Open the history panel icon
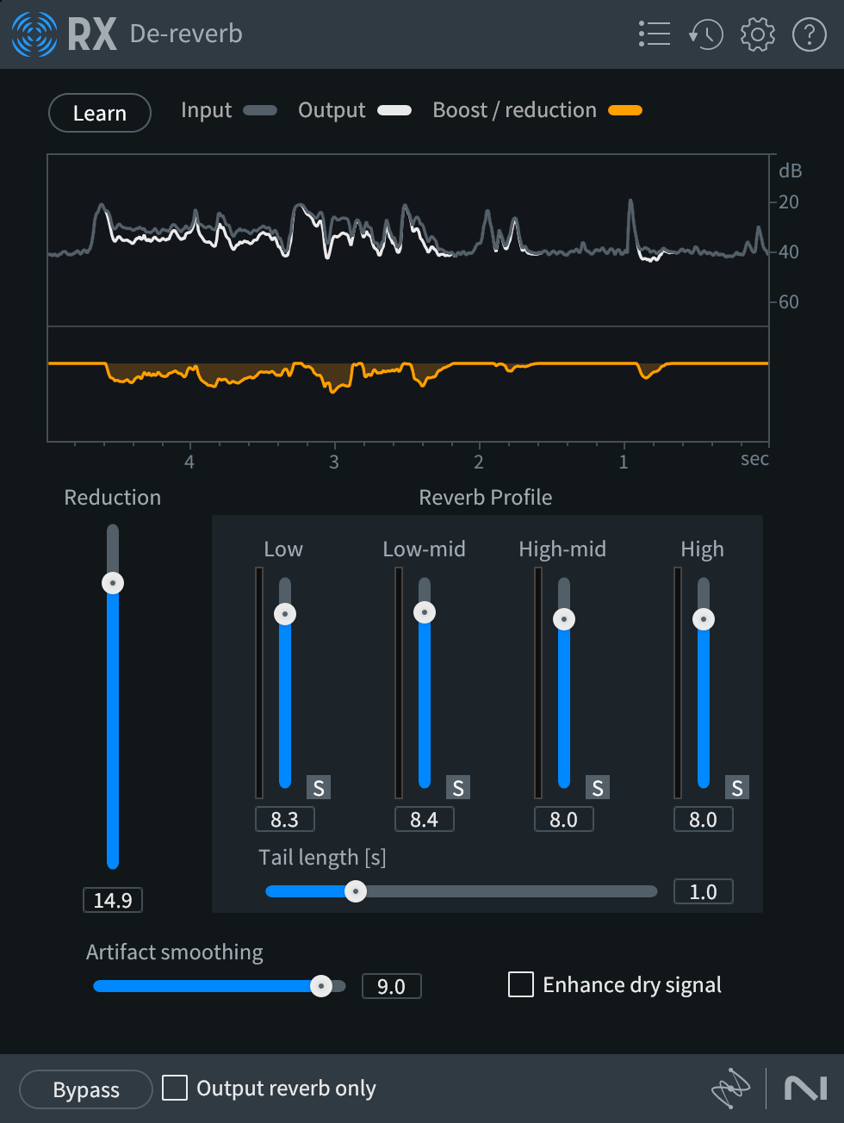Image resolution: width=844 pixels, height=1123 pixels. (706, 34)
